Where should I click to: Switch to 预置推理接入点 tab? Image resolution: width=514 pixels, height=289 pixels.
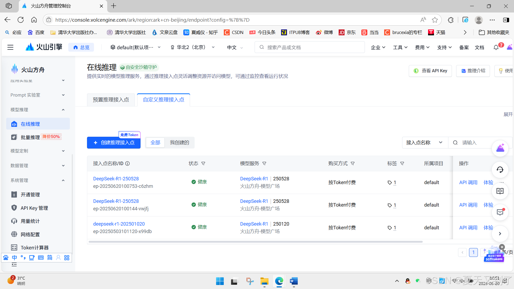coord(111,100)
